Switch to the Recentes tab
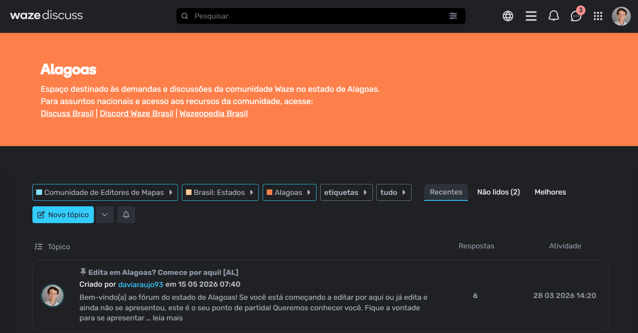The image size is (638, 333). [446, 192]
